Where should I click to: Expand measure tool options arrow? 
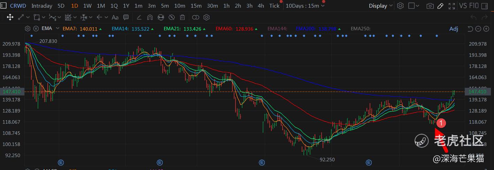click(90, 17)
